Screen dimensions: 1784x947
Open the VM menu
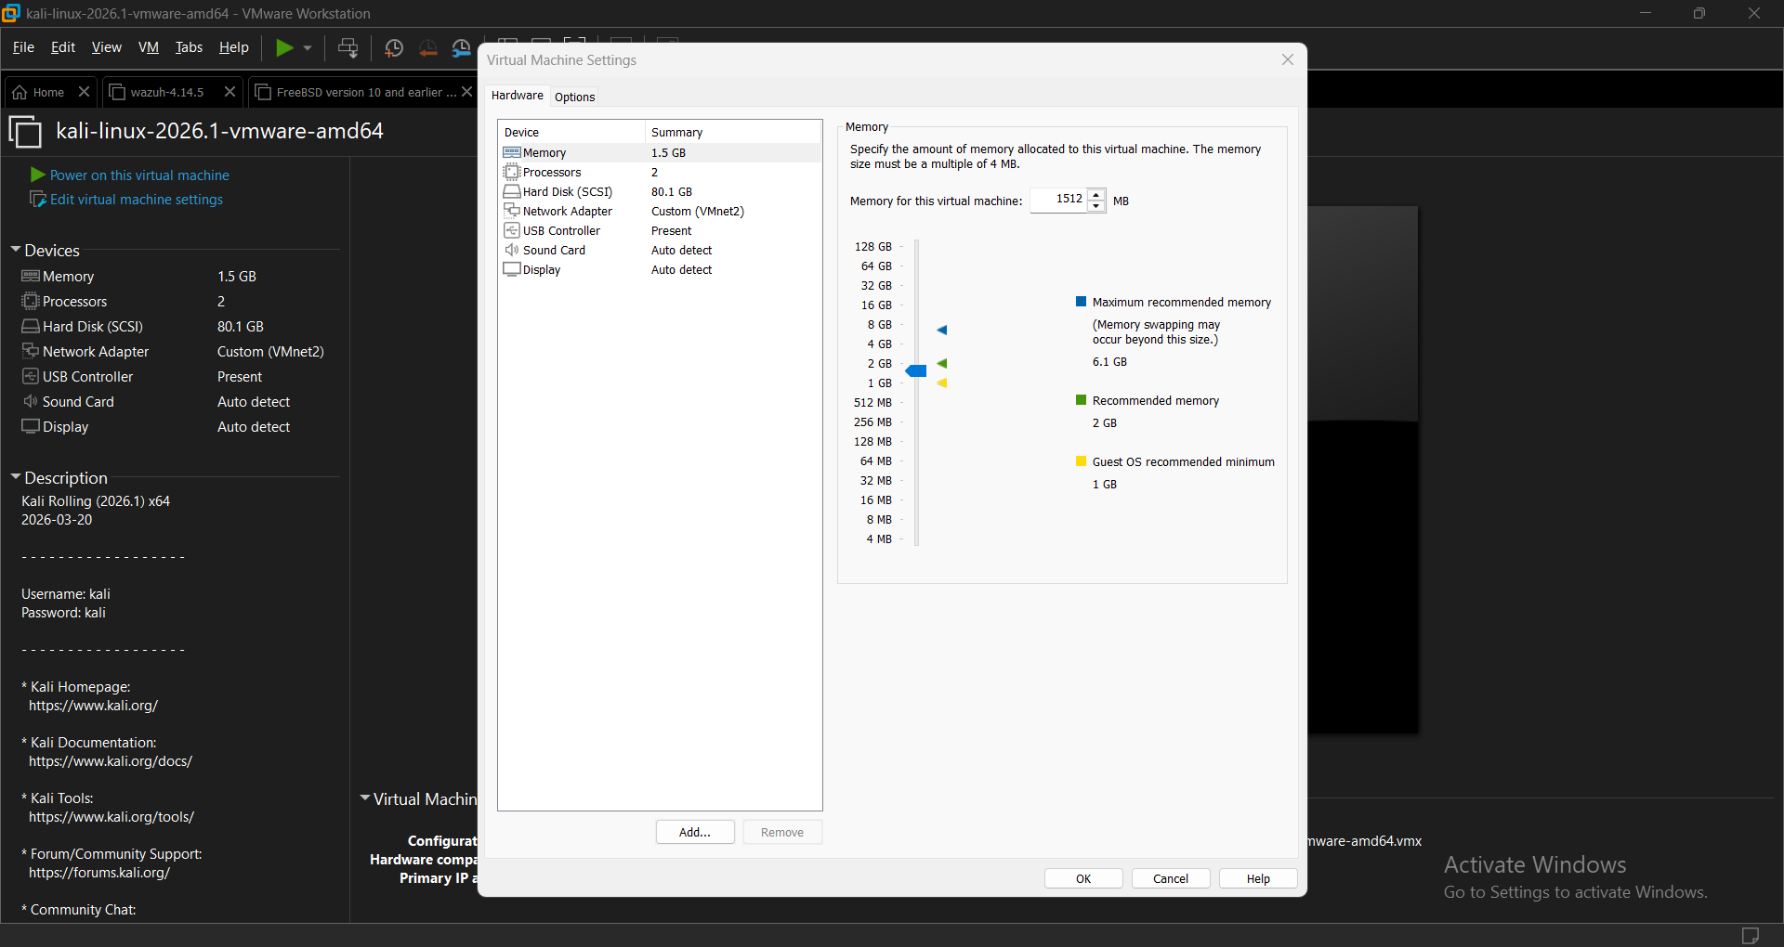(x=149, y=47)
